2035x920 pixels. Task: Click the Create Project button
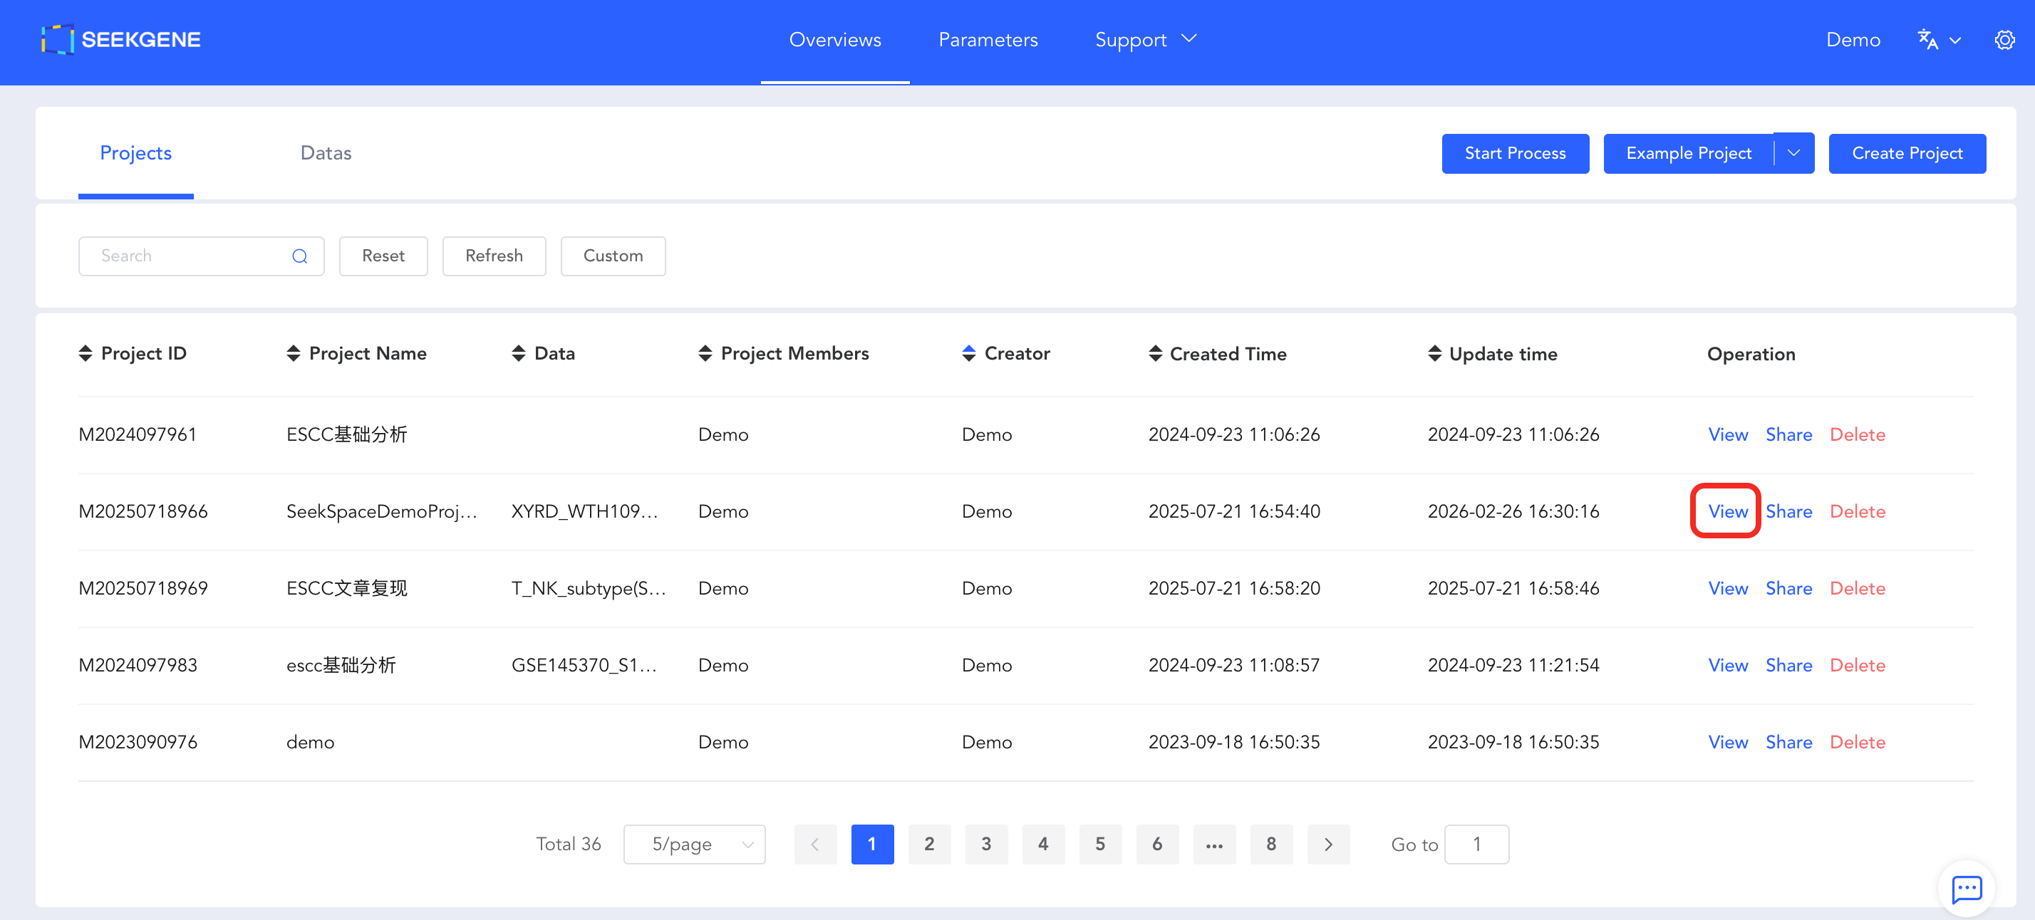click(x=1906, y=153)
